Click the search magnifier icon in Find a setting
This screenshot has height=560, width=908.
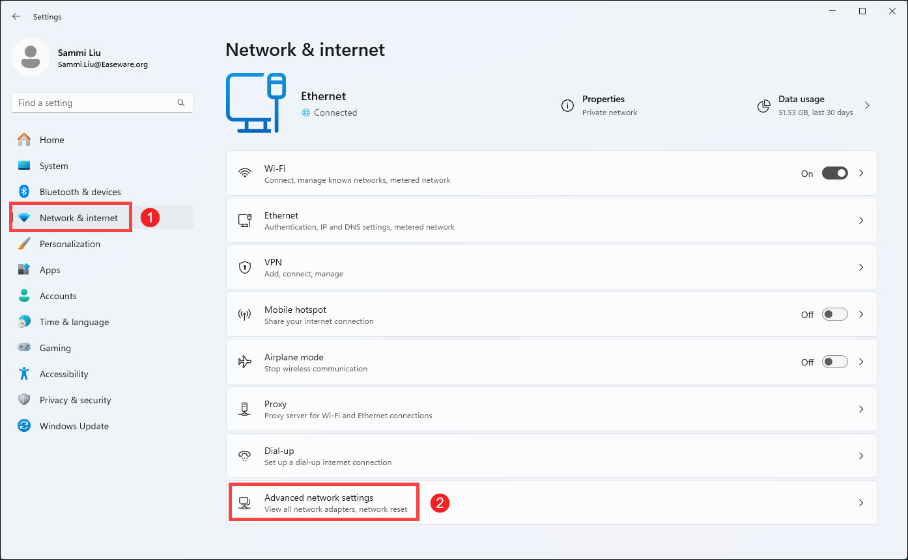[x=181, y=103]
